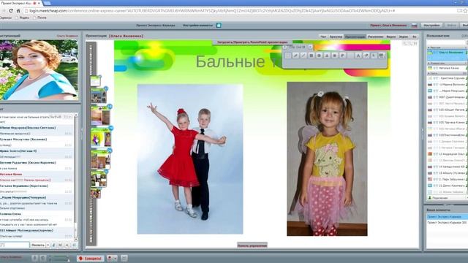This screenshot has width=468, height=263.
Task: Open the Почта bookmark
Action: point(40,18)
